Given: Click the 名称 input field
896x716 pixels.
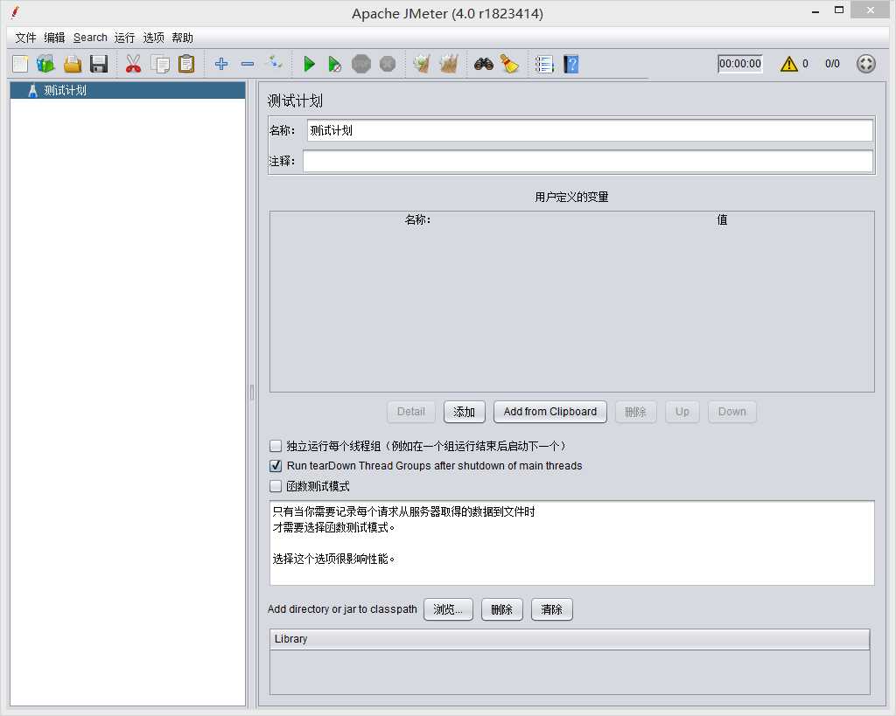Looking at the screenshot, I should tap(590, 130).
